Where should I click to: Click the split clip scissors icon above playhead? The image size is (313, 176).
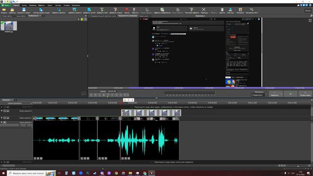[x=125, y=100]
